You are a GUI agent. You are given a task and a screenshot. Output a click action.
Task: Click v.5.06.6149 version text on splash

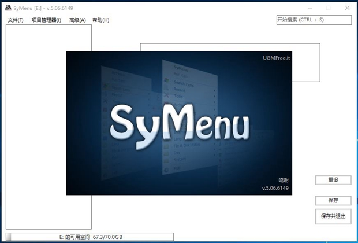(275, 188)
